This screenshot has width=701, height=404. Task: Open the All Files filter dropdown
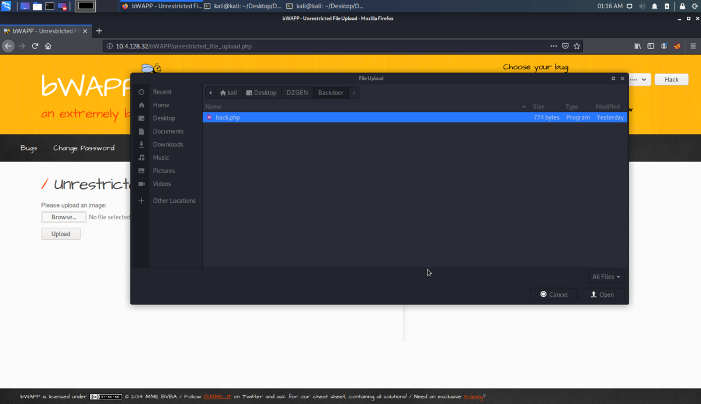606,277
